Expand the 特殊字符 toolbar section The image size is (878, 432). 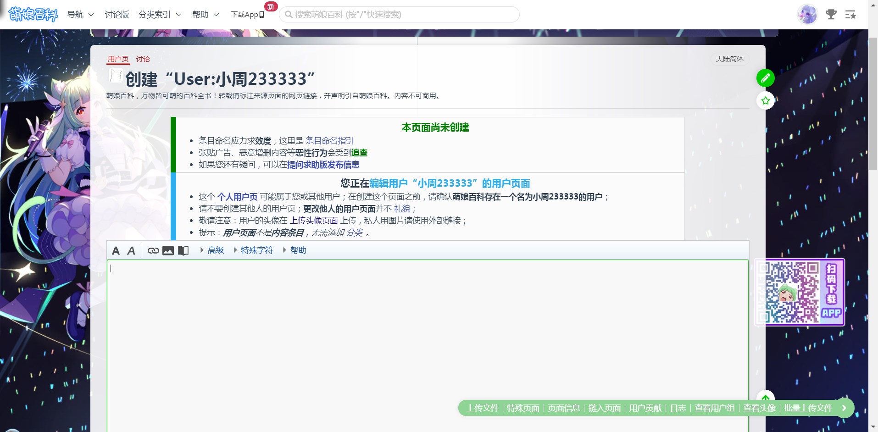point(256,250)
